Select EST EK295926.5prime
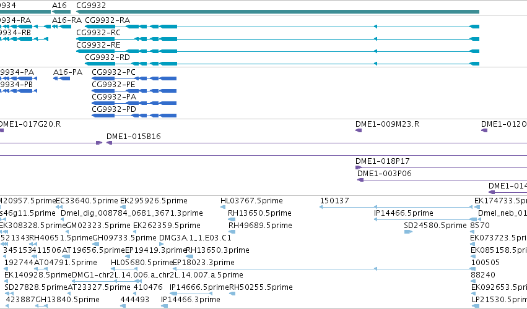 pyautogui.click(x=123, y=207)
